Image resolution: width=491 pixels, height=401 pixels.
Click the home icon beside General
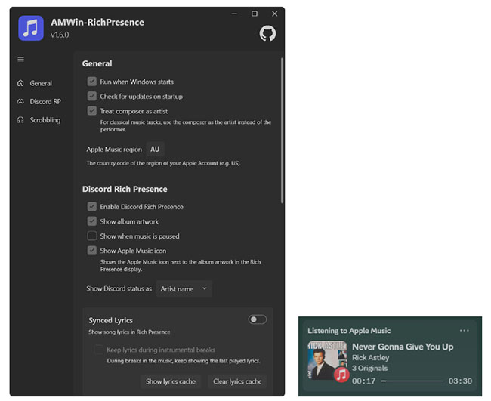point(20,83)
